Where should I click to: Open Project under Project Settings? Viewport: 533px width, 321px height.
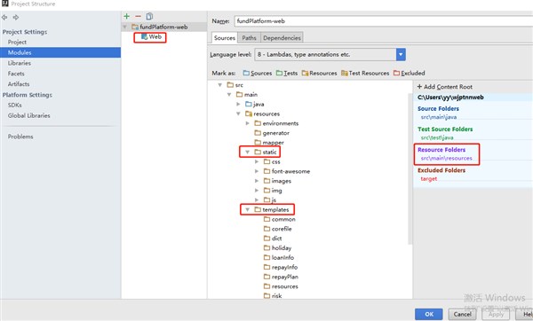(x=17, y=42)
